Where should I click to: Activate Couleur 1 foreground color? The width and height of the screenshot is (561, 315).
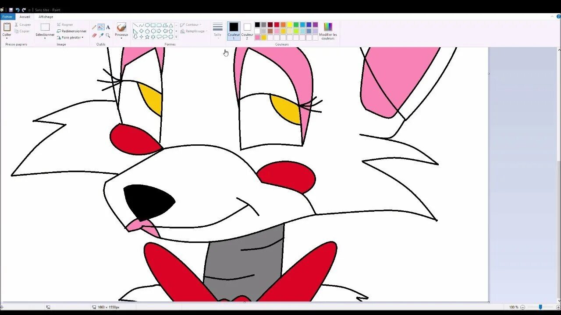tap(234, 31)
